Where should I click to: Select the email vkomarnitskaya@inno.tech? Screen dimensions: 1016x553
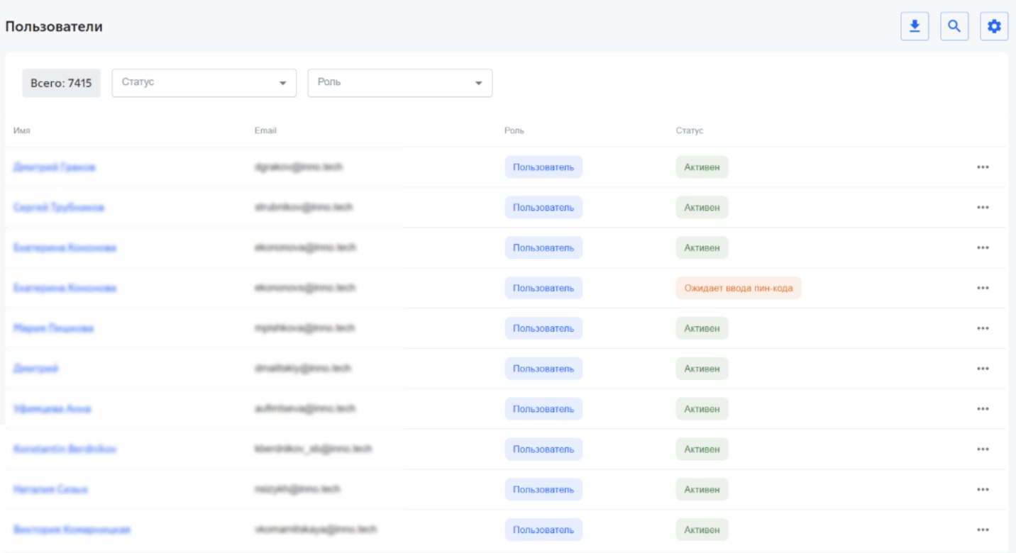pos(315,529)
